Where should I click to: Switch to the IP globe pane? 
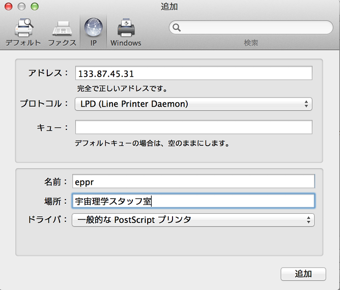coord(93,31)
